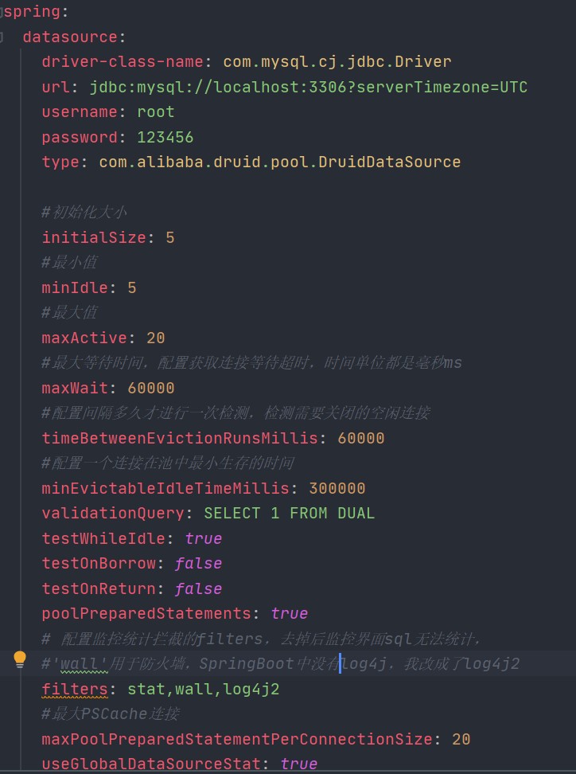Screen dimensions: 576x774
Task: Click the DruidDataSource type value
Action: click(280, 162)
